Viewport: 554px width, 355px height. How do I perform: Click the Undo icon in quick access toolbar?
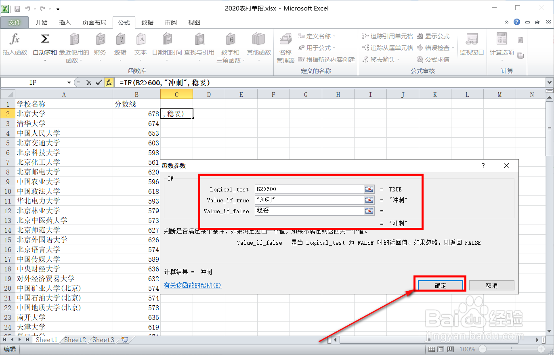(x=28, y=8)
